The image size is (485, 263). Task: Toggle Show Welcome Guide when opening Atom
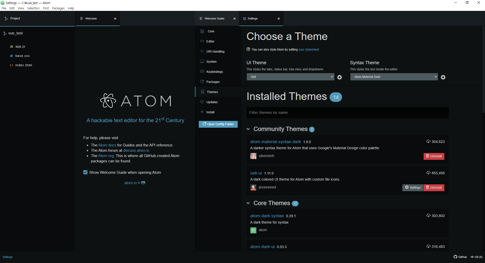tap(85, 172)
